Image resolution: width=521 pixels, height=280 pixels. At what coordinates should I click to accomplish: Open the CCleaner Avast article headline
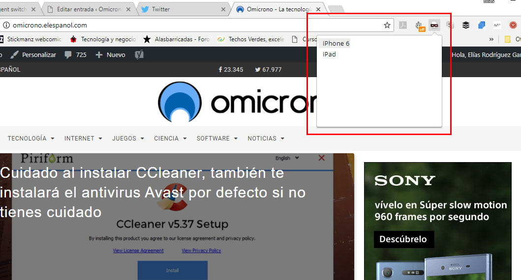tap(153, 193)
